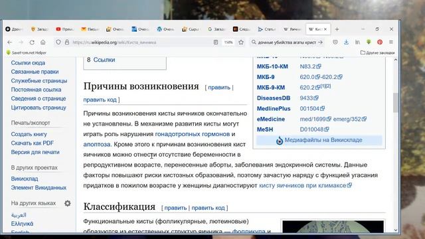Switch to the YouTube tab

pyautogui.click(x=64, y=29)
